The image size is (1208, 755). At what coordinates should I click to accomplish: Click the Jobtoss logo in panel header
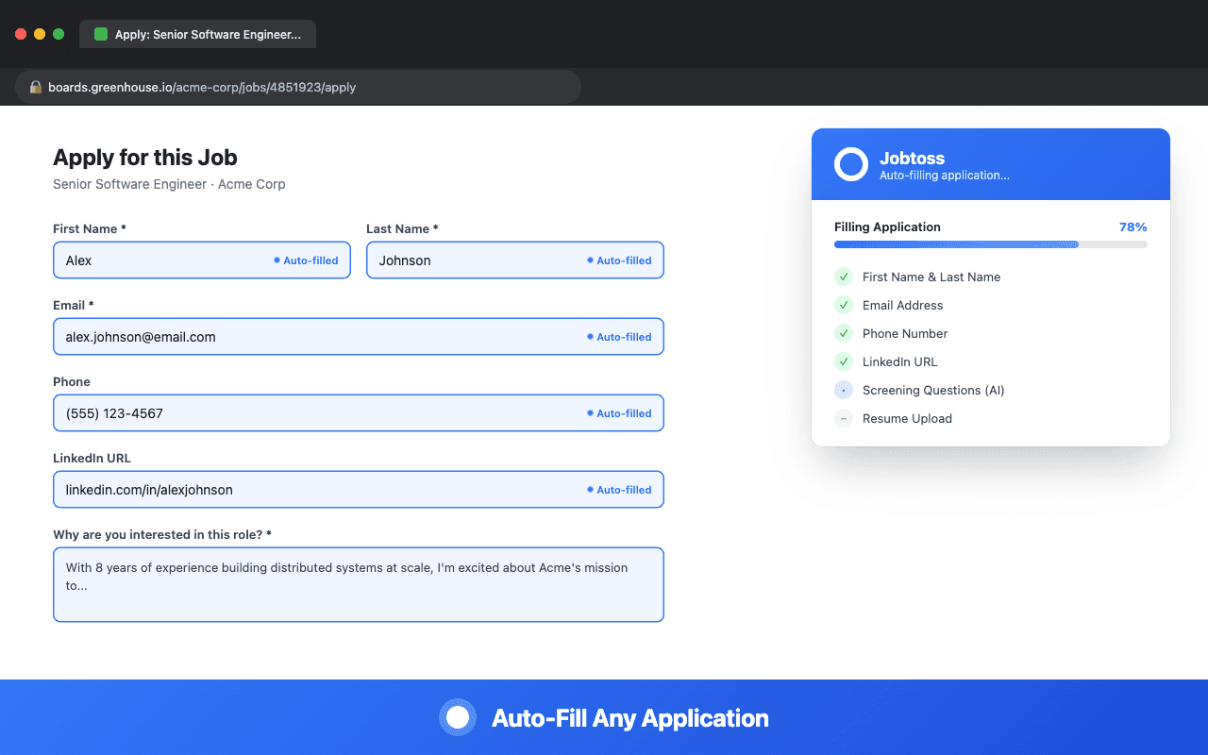[x=851, y=164]
